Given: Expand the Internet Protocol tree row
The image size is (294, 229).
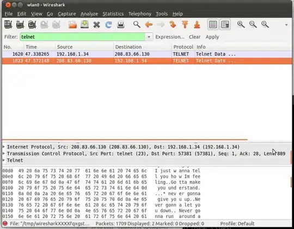Looking at the screenshot, I should pyautogui.click(x=4, y=147).
